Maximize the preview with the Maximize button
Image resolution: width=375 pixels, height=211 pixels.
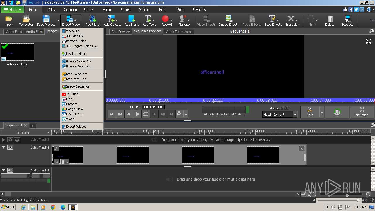(x=362, y=112)
